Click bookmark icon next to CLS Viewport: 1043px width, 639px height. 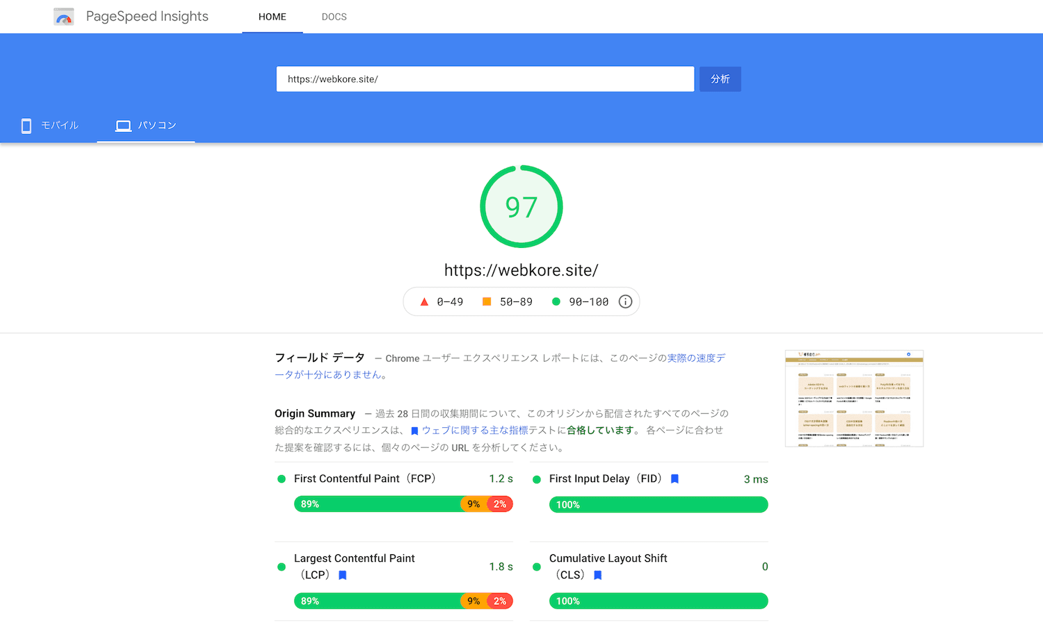coord(597,575)
